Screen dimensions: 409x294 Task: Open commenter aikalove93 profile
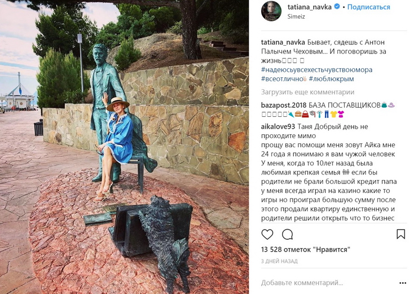tap(278, 127)
